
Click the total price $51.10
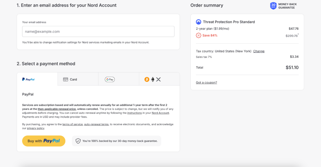[292, 68]
